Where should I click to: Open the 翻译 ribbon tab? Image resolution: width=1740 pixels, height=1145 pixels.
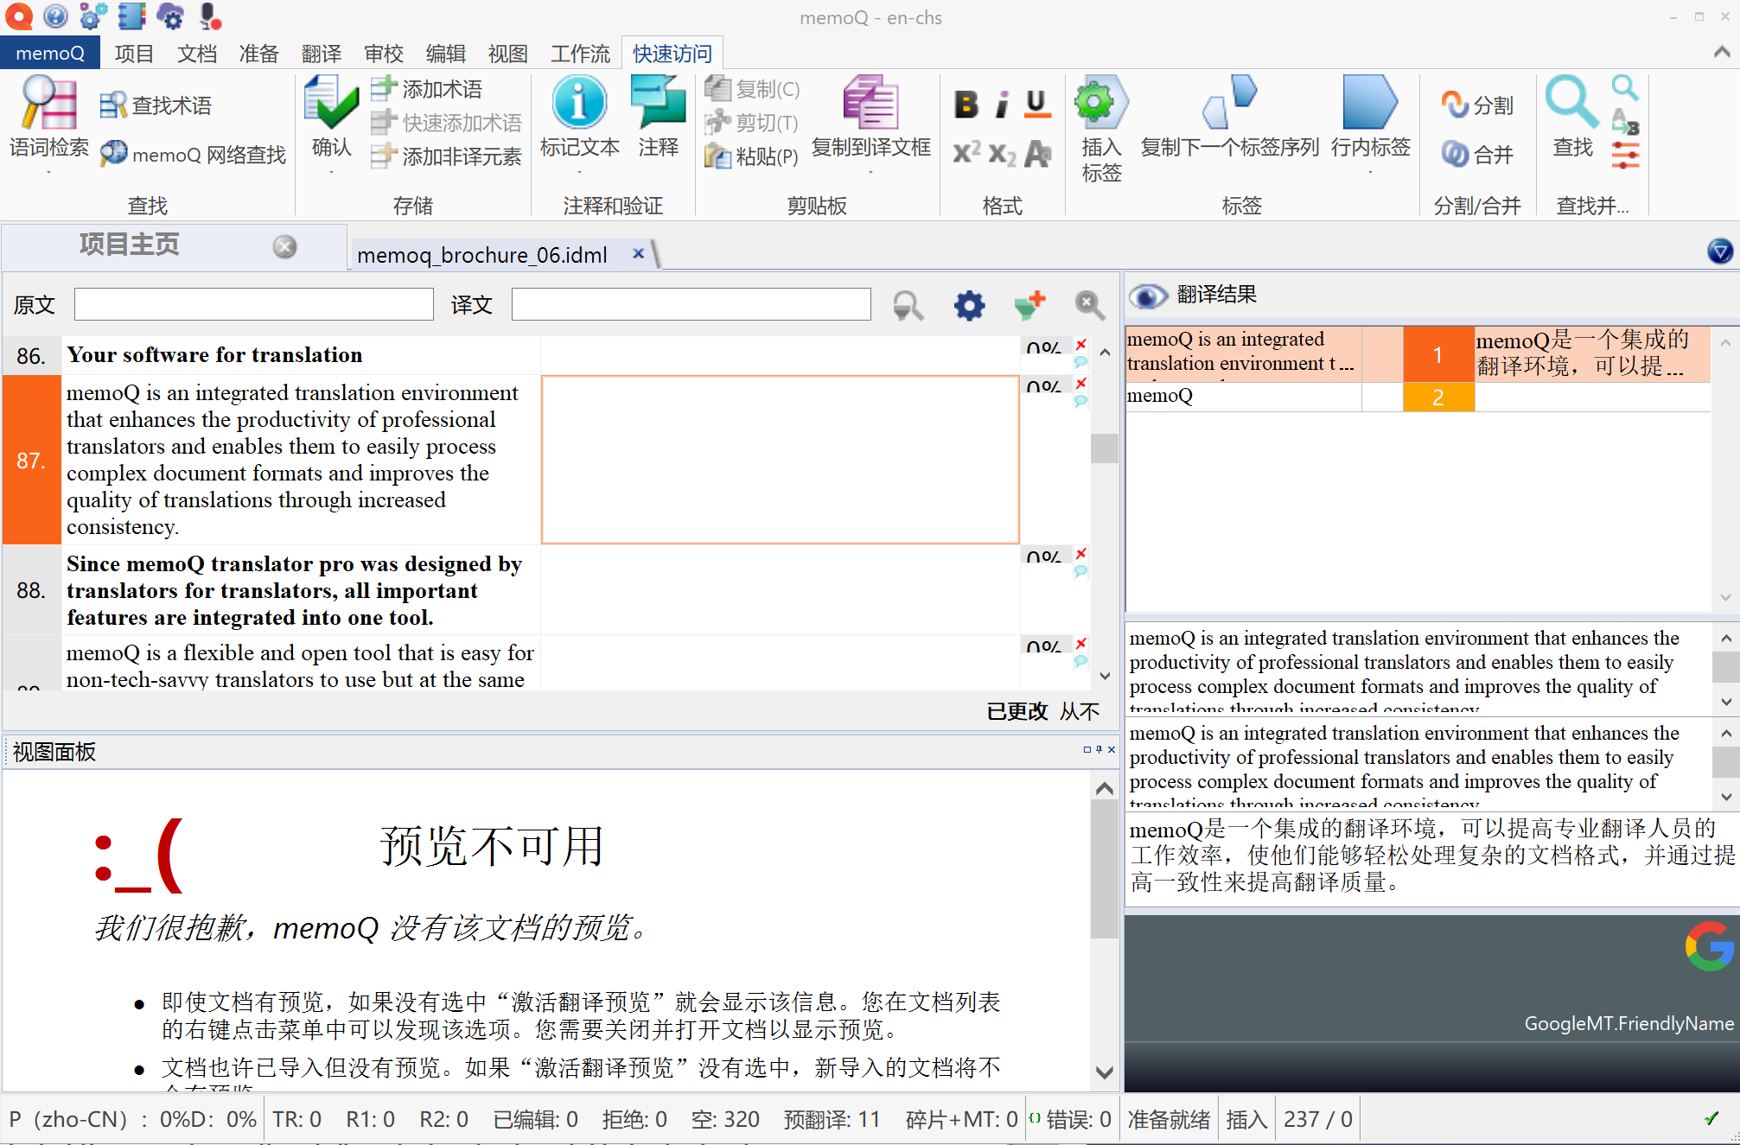pos(321,53)
